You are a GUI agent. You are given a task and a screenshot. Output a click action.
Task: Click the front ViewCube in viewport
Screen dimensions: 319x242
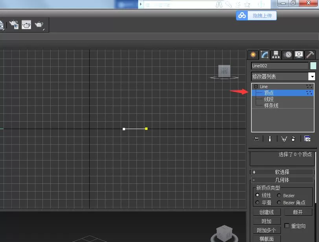click(x=224, y=71)
